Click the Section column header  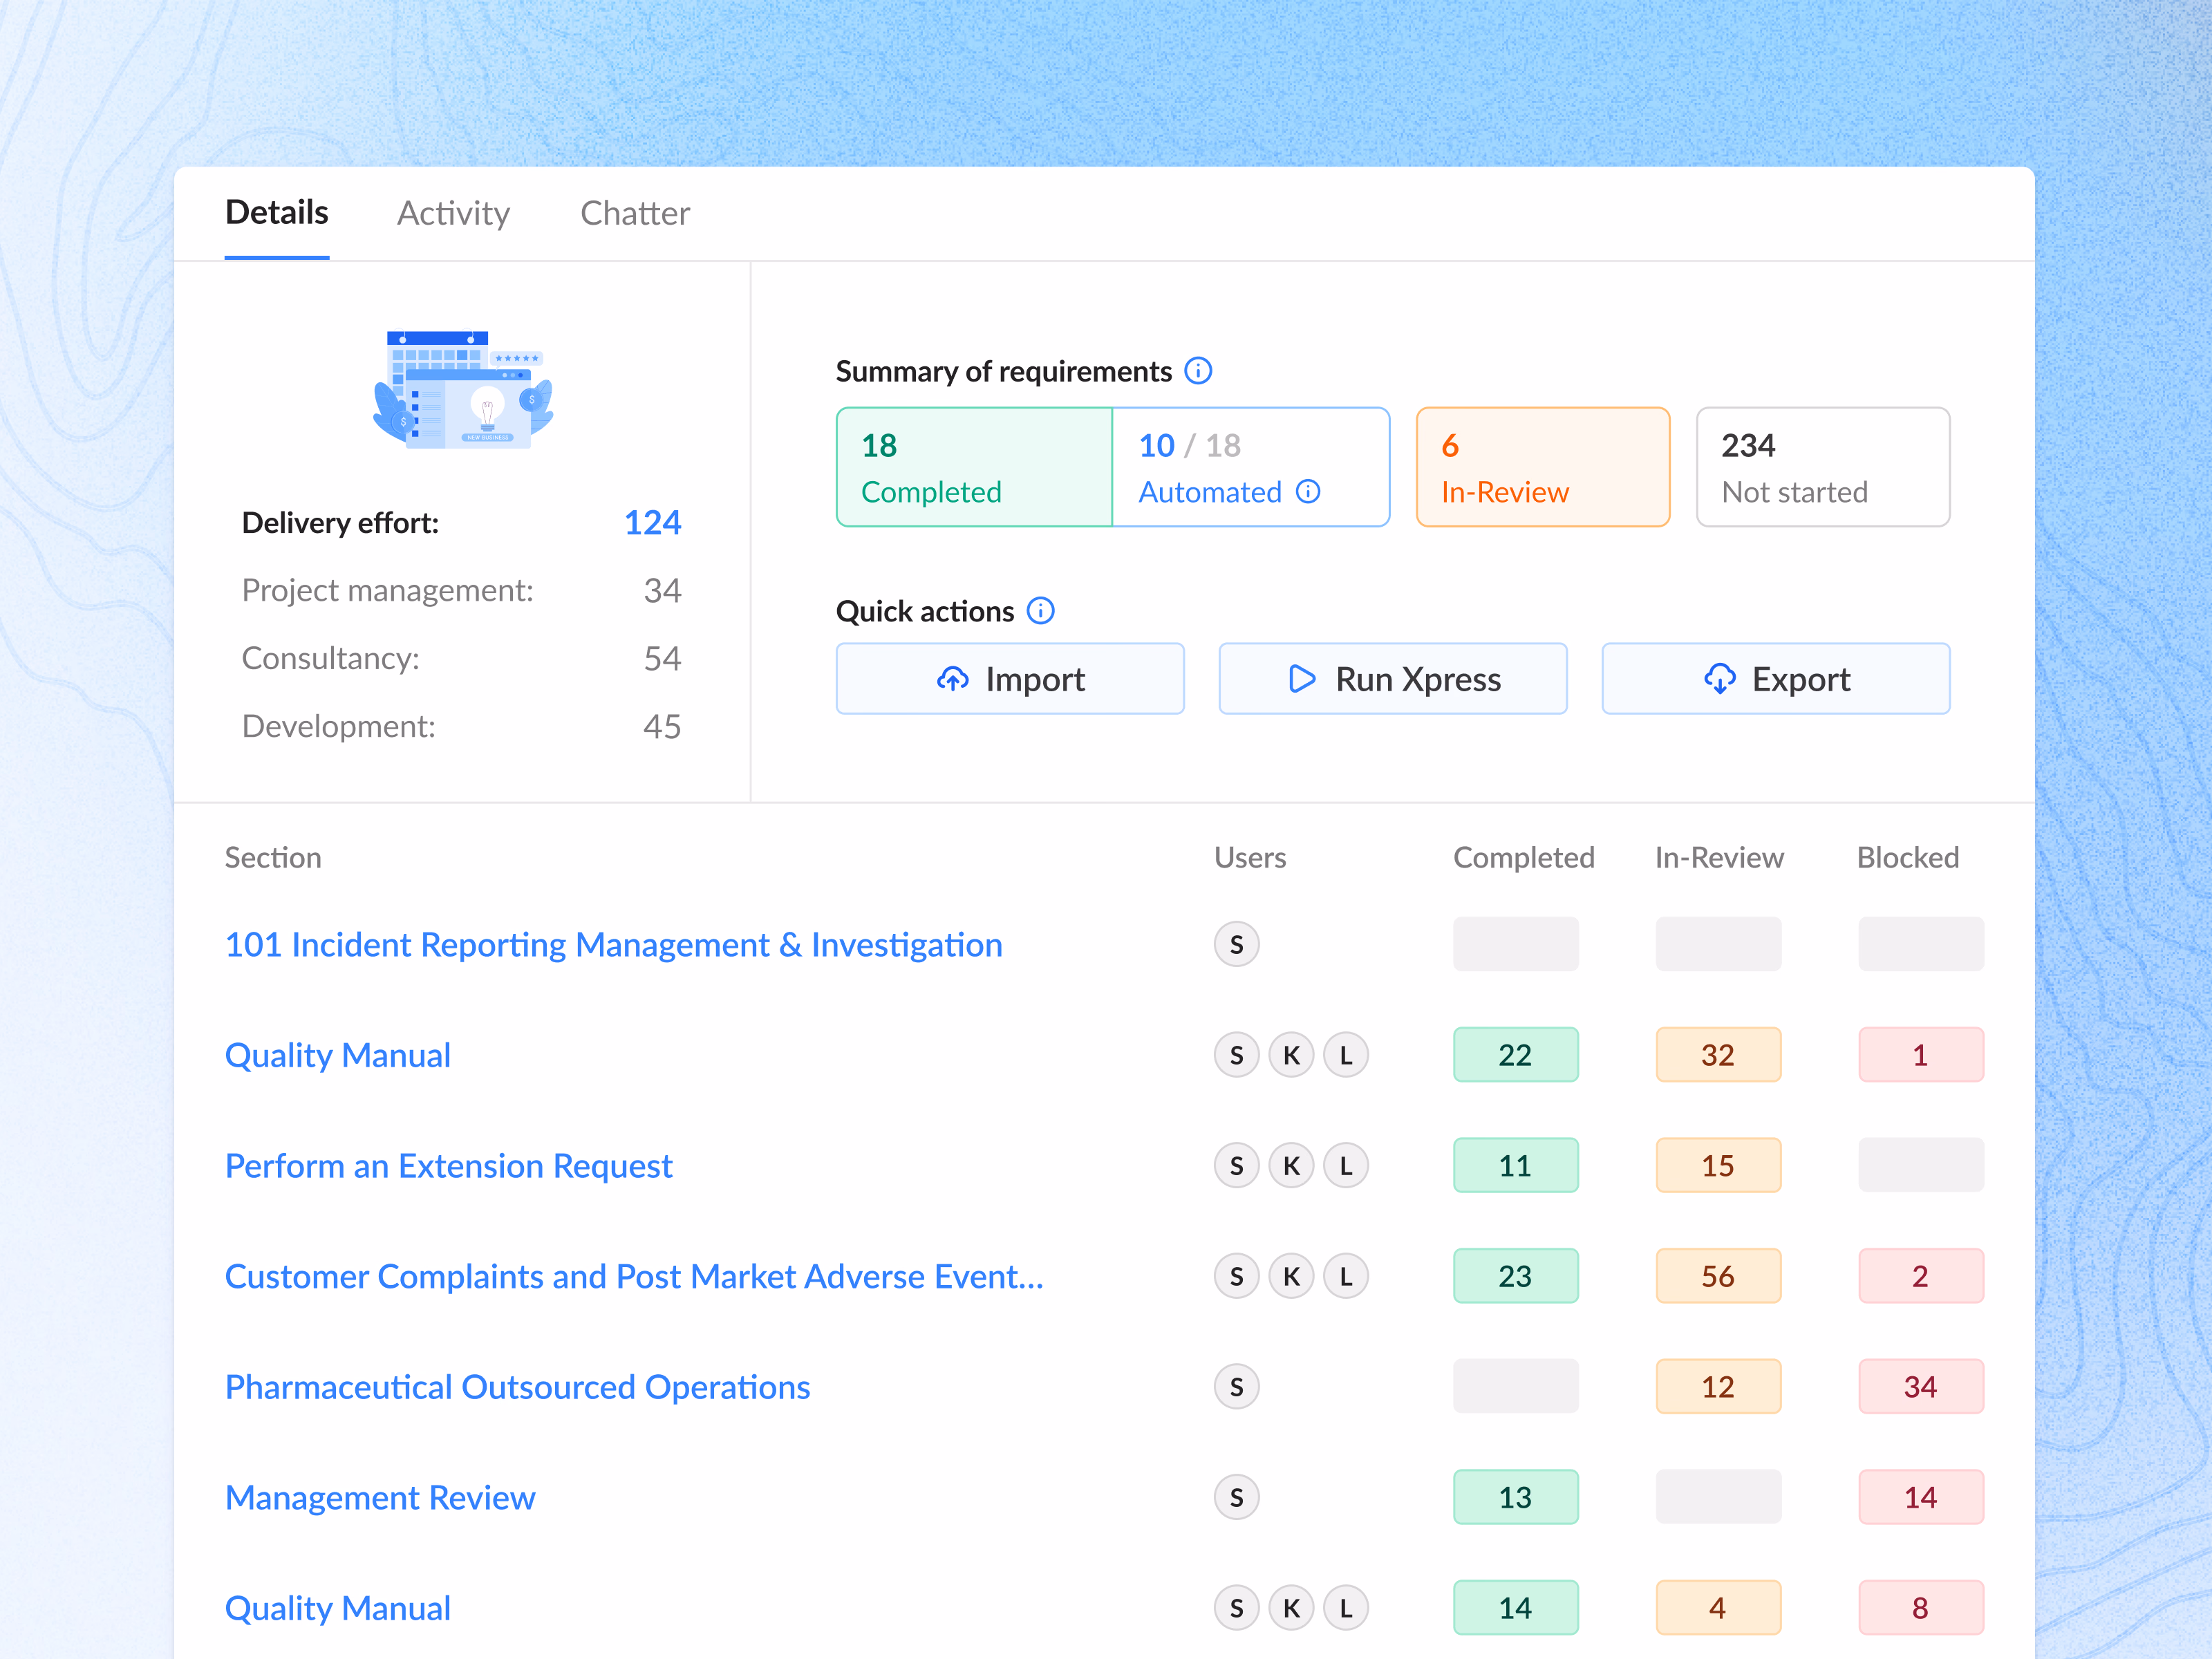[x=273, y=858]
